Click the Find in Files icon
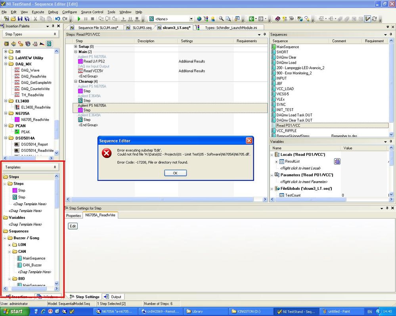 228,19
